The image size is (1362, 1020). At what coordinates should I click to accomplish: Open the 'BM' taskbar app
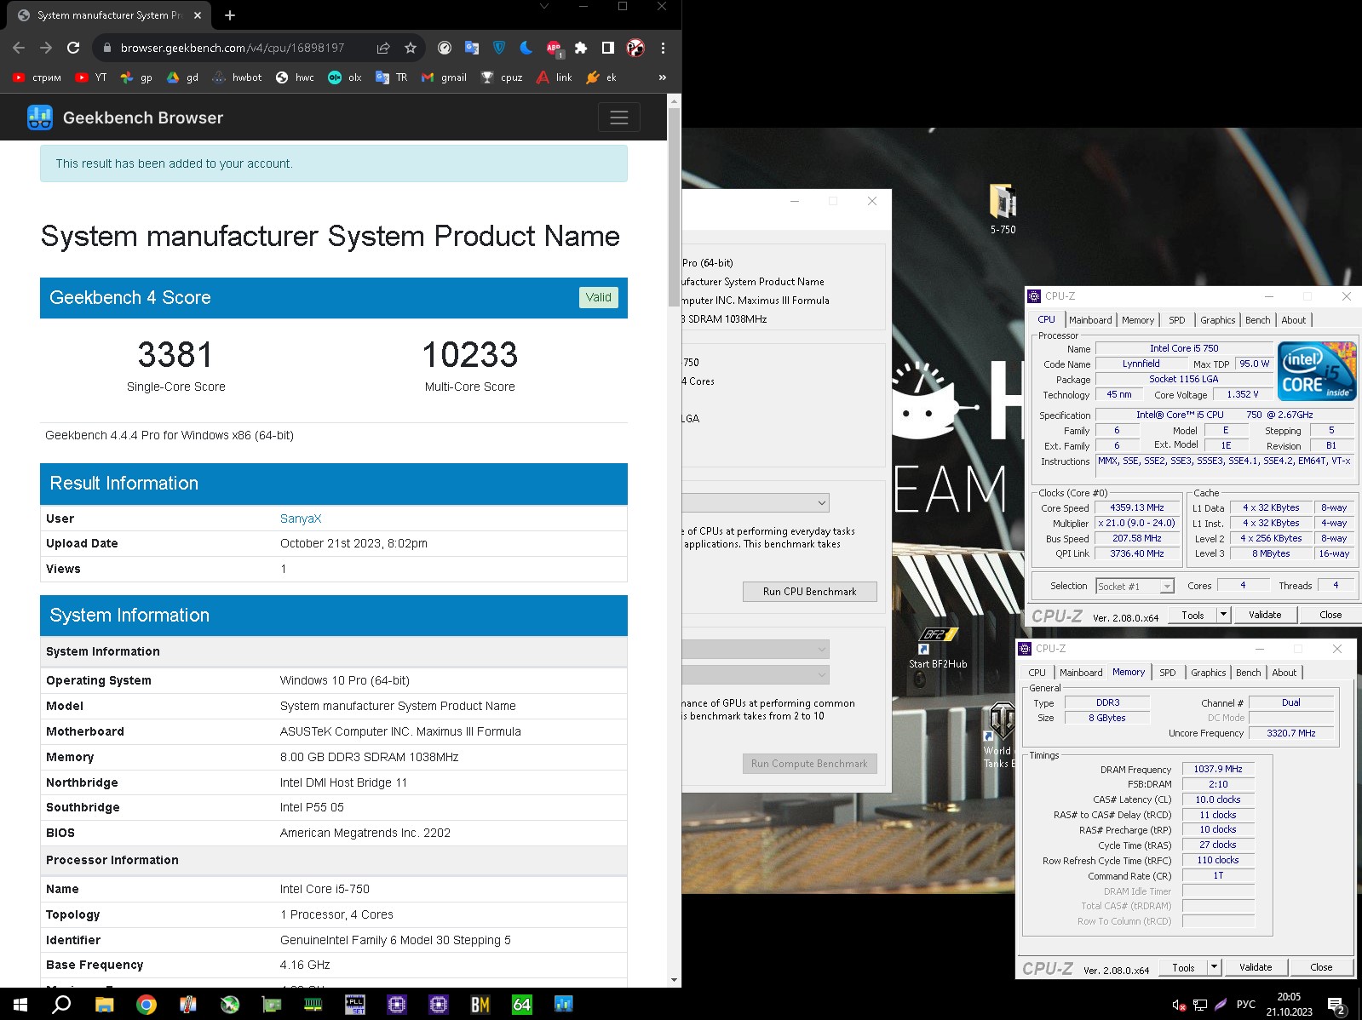click(x=480, y=1005)
